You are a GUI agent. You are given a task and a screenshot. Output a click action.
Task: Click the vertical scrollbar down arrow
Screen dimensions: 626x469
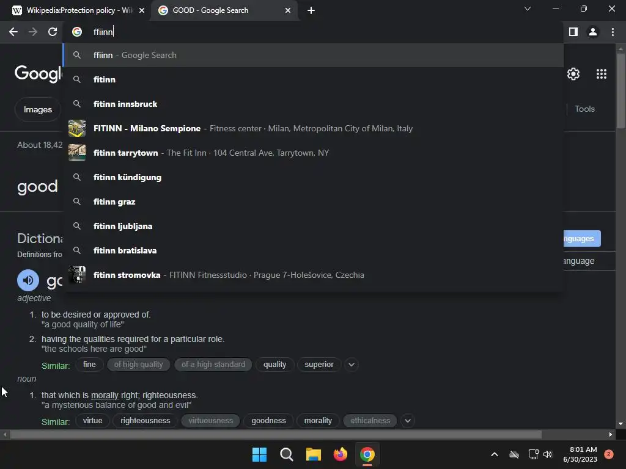[x=620, y=424]
